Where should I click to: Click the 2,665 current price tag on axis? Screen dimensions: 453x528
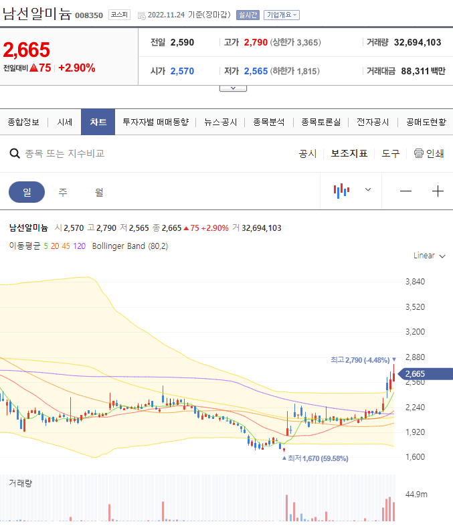(x=425, y=374)
